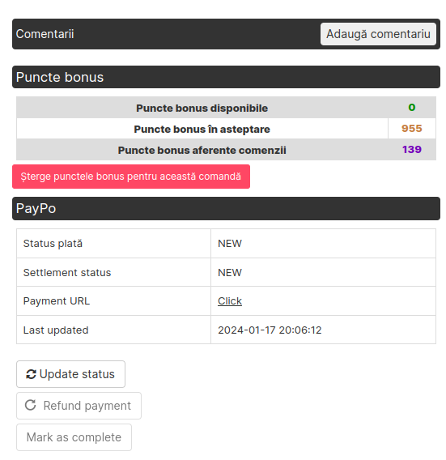Click the Puncte bonus aferente comenzii row
The height and width of the screenshot is (460, 446).
pyautogui.click(x=226, y=150)
